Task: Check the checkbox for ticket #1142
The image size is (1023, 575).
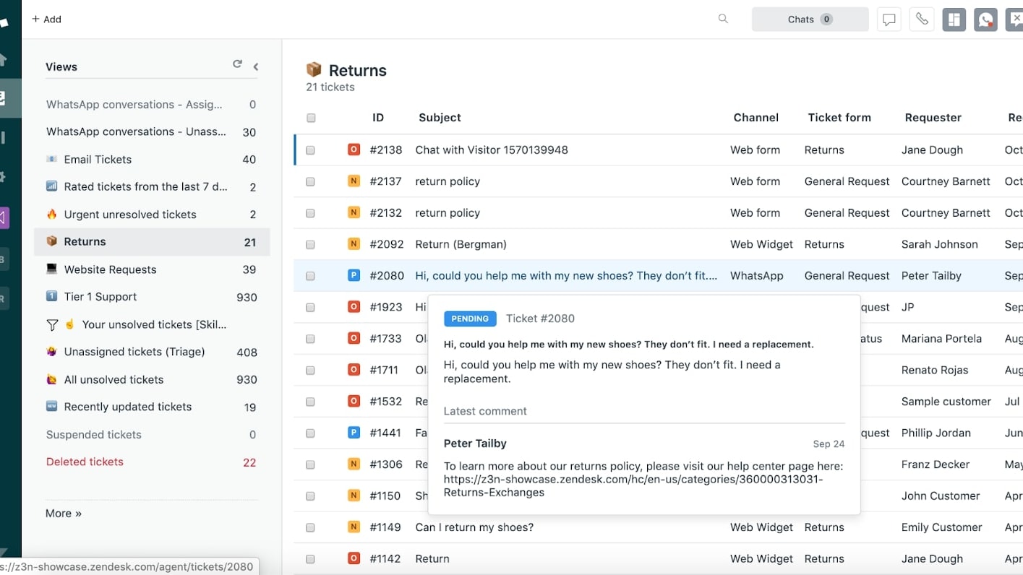Action: tap(310, 558)
